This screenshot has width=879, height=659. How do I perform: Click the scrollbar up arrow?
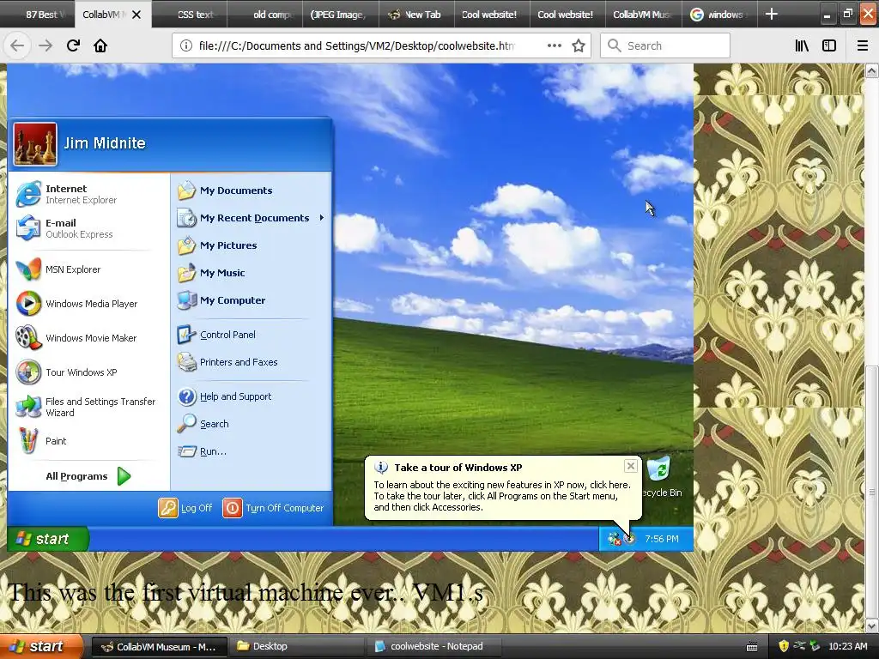click(872, 70)
